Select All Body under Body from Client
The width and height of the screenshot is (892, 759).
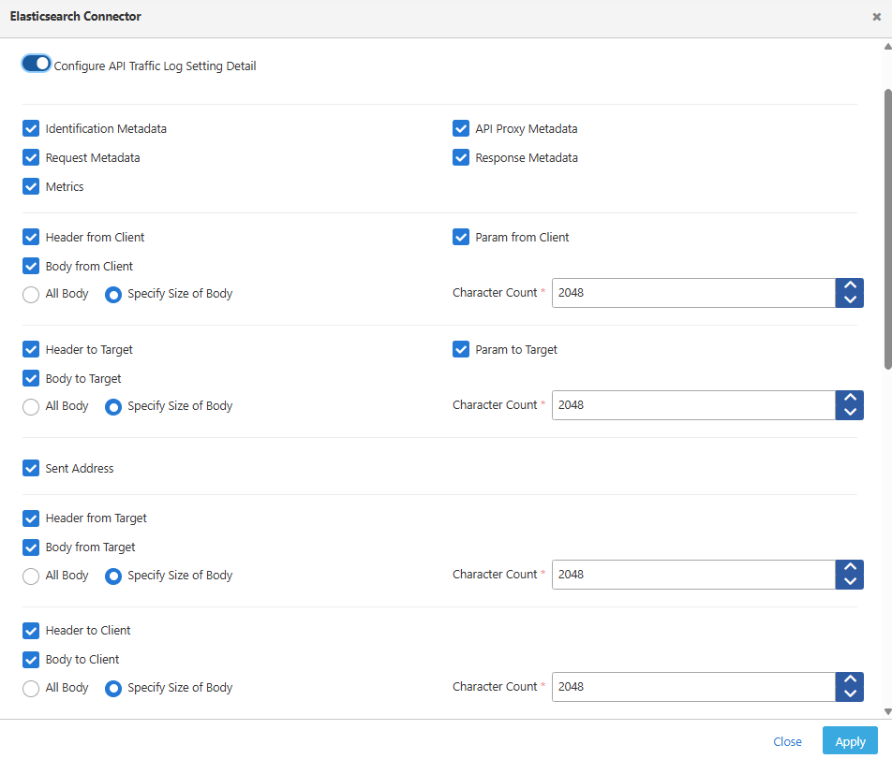29,294
